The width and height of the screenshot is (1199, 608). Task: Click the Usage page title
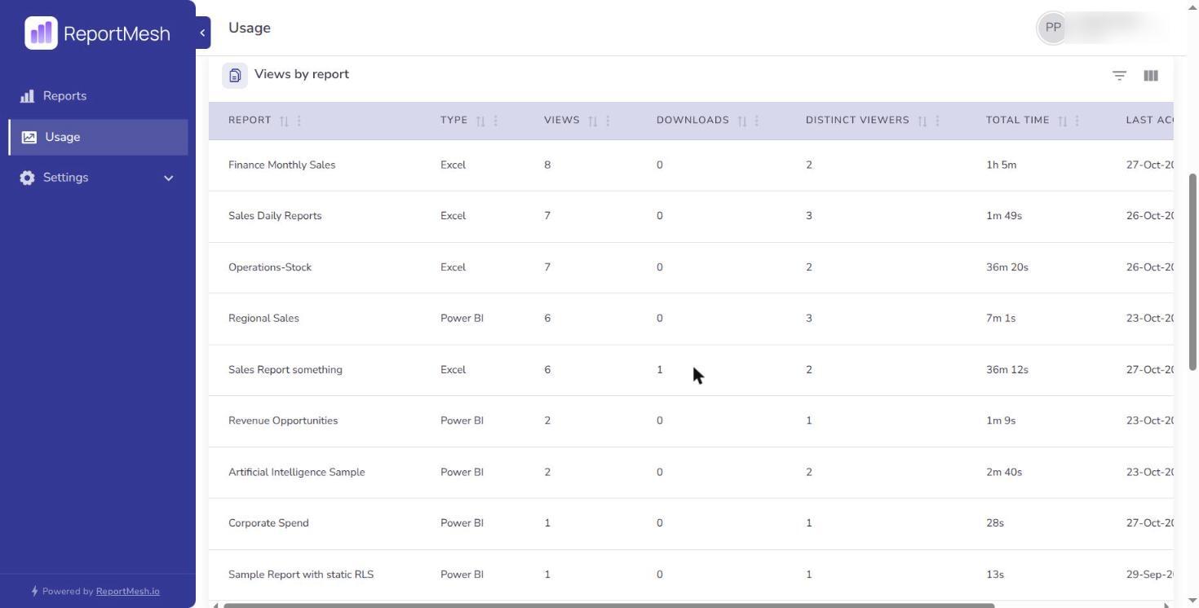point(250,28)
